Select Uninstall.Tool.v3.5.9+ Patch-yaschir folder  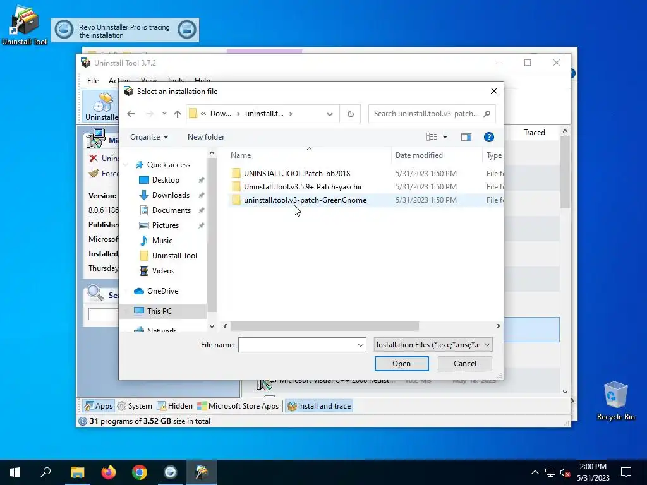coord(303,187)
